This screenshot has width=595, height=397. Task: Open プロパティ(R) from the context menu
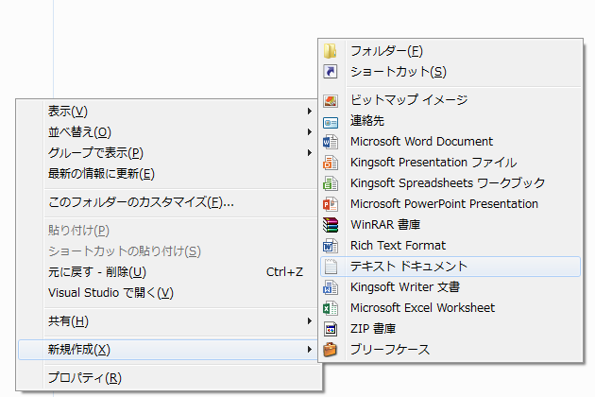click(x=168, y=378)
